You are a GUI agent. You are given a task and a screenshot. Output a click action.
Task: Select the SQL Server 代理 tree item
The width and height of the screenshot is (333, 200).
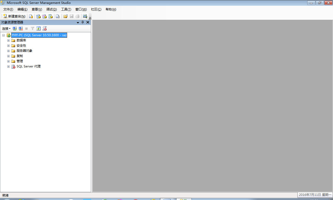[x=29, y=66]
